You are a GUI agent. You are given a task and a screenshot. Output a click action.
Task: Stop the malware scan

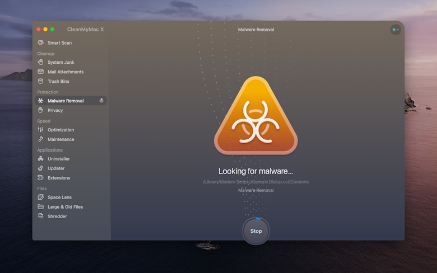[x=256, y=231]
